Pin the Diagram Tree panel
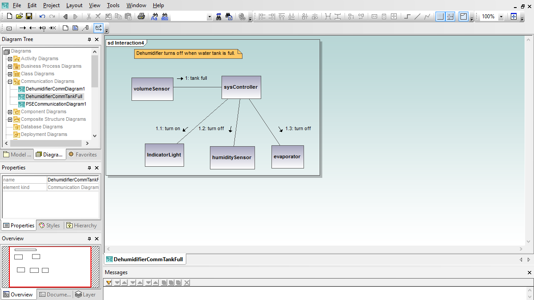The height and width of the screenshot is (300, 534). (x=89, y=40)
